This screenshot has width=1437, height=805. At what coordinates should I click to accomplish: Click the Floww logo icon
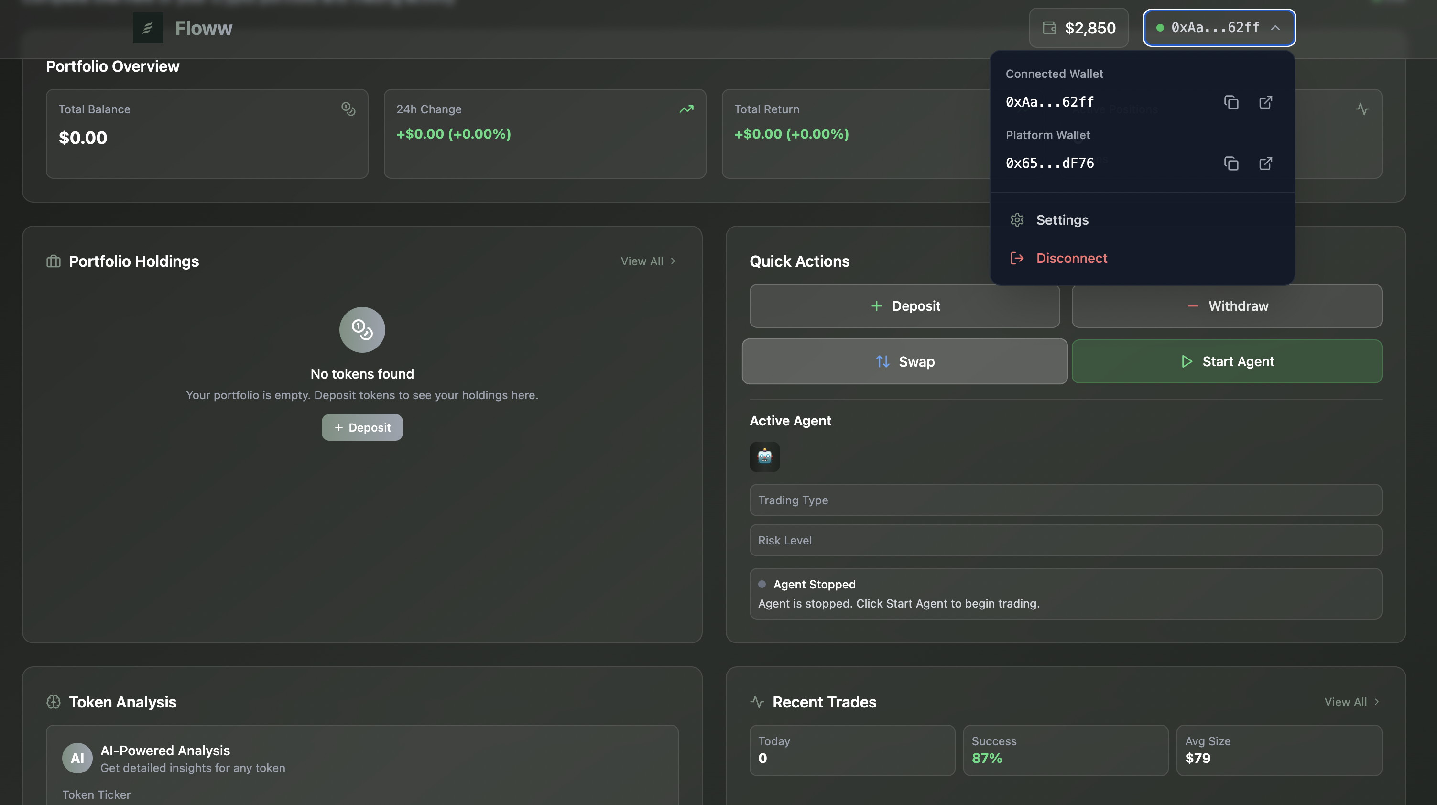[x=148, y=28]
